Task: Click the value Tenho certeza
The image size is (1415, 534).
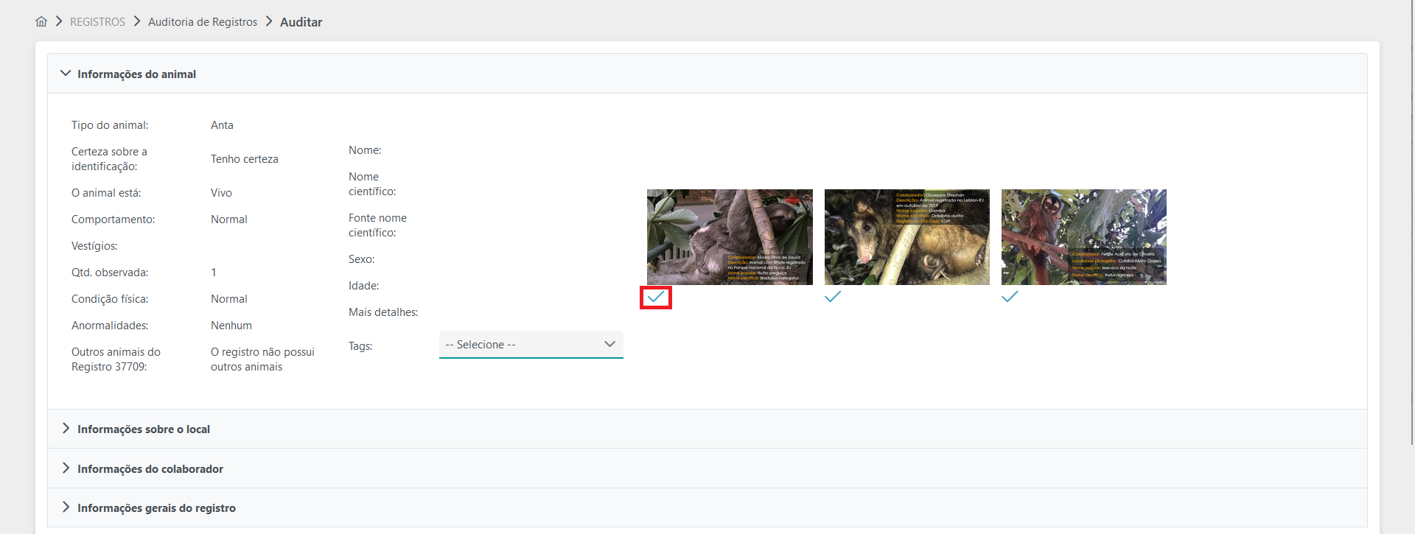Action: (245, 159)
